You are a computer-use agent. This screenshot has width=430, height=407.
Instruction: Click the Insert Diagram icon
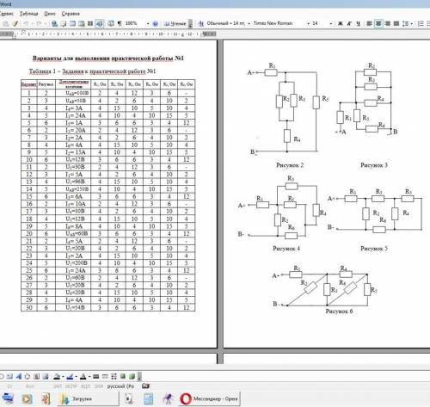pyautogui.click(x=28, y=376)
